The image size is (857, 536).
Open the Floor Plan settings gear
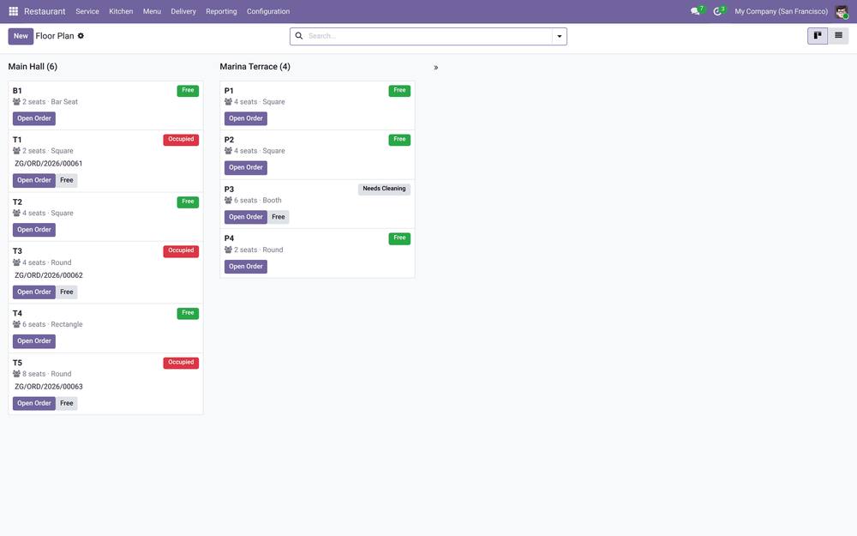click(81, 35)
